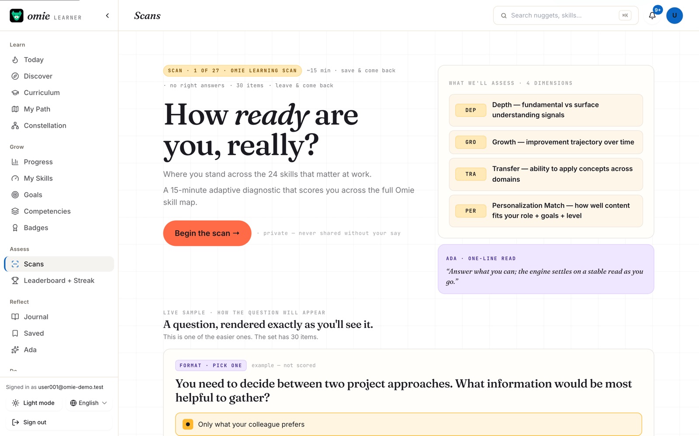699x436 pixels.
Task: Click the Growth dimension card
Action: click(x=546, y=142)
